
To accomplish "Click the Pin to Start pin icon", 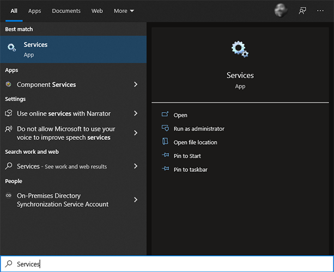I will [165, 156].
